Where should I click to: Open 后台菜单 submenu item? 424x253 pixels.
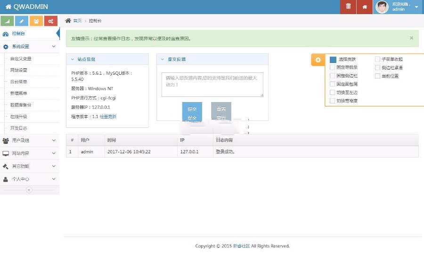coord(19,82)
